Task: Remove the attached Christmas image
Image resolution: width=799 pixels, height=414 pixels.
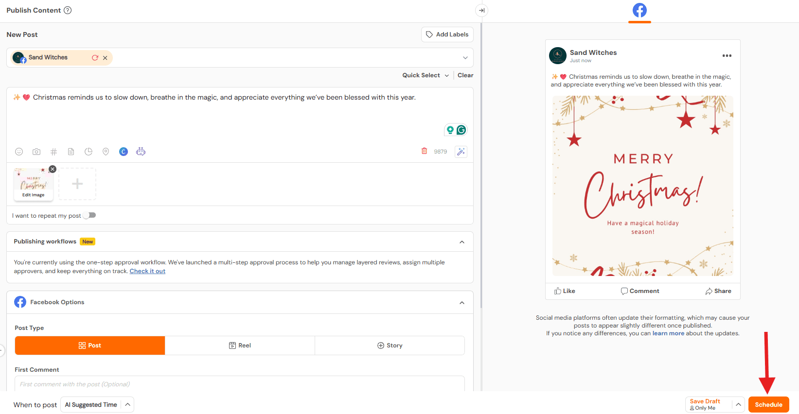Action: pos(53,169)
